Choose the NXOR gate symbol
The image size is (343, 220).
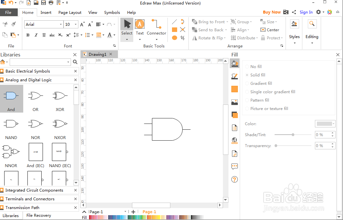(x=60, y=127)
